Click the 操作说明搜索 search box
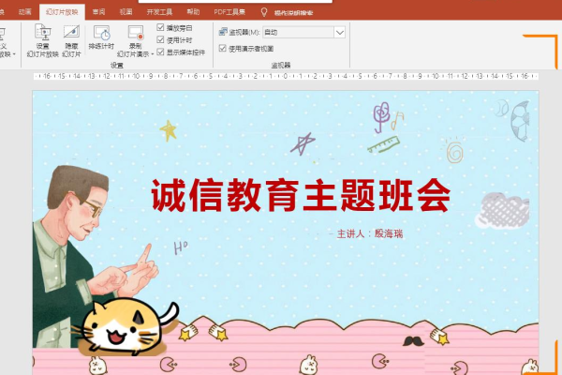562x375 pixels. [299, 12]
